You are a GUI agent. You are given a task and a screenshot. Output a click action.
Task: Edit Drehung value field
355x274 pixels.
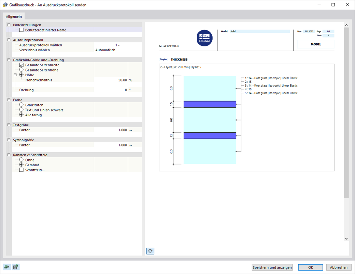111,90
